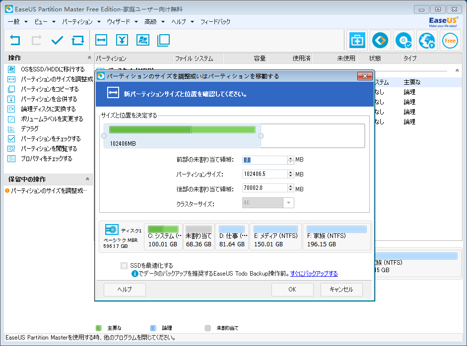Click the Copy partition toolbar icon
The height and width of the screenshot is (346, 467).
coord(163,40)
